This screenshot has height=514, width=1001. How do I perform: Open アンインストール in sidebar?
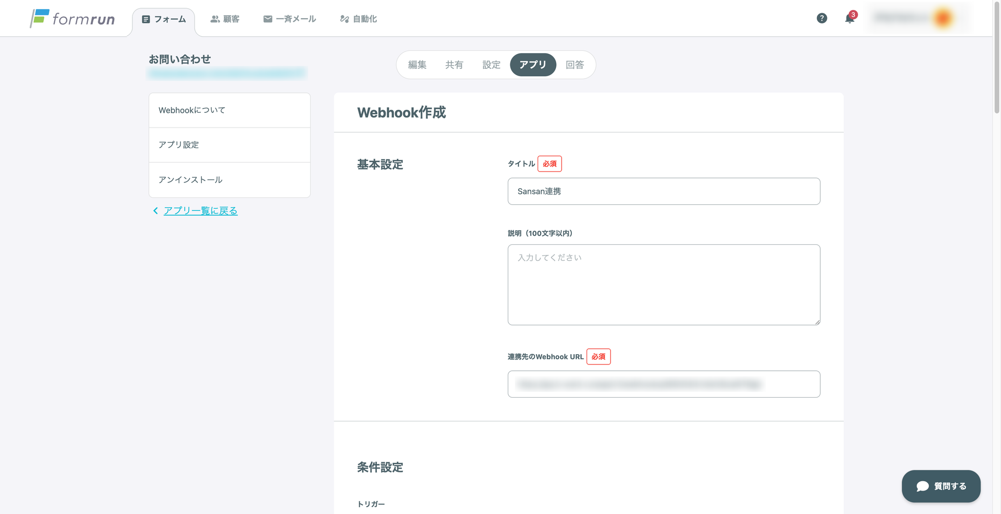(230, 180)
